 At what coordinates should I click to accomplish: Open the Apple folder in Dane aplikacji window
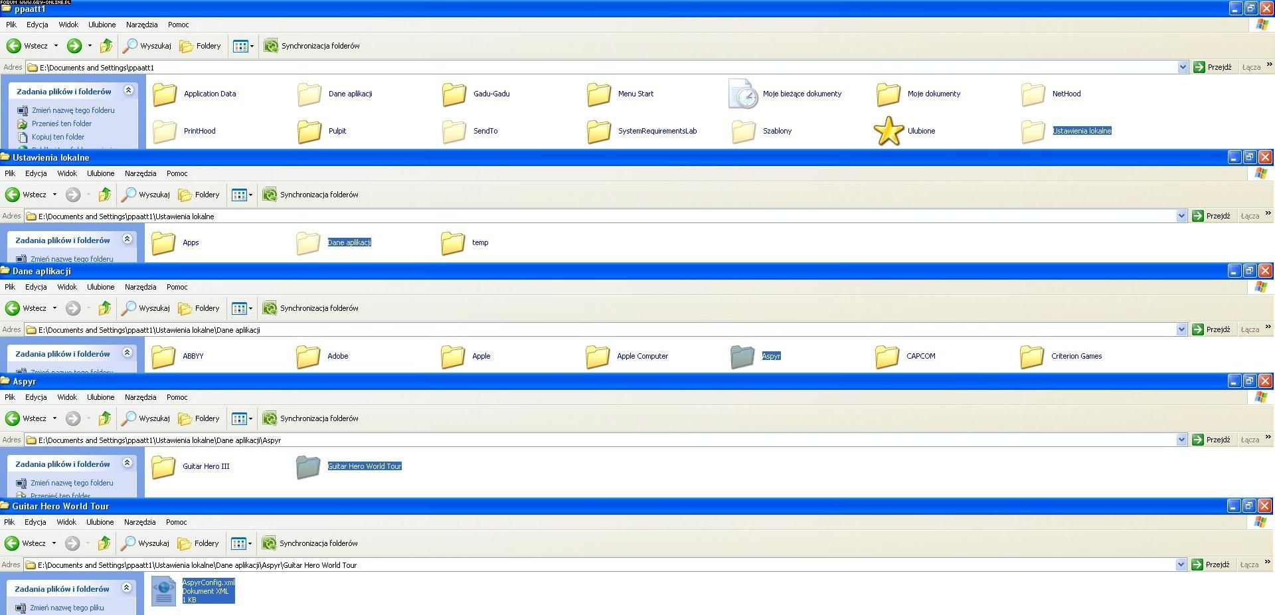point(466,357)
